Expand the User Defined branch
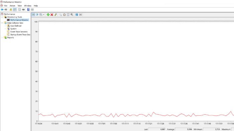Screen dimensions: 234x131 click(x=5, y=26)
